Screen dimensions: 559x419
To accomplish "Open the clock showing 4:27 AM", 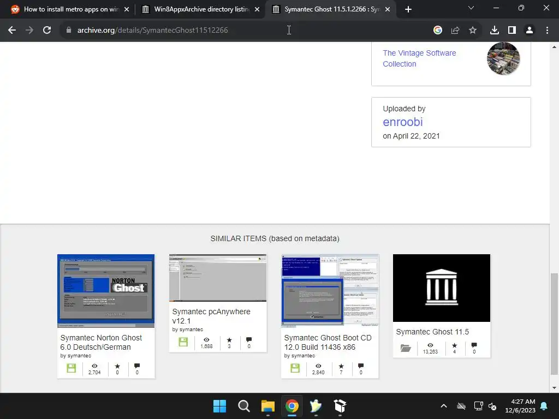I will 520,406.
